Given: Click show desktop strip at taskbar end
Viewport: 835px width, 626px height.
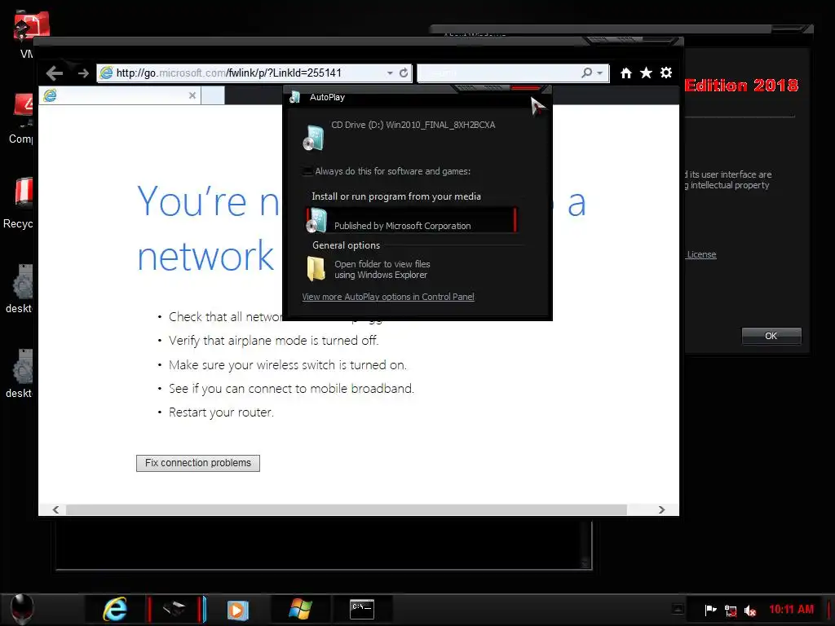Looking at the screenshot, I should pyautogui.click(x=830, y=610).
